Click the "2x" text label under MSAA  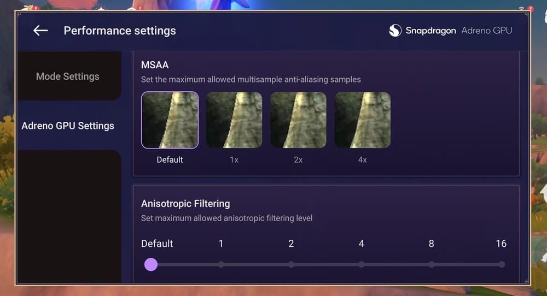(298, 160)
